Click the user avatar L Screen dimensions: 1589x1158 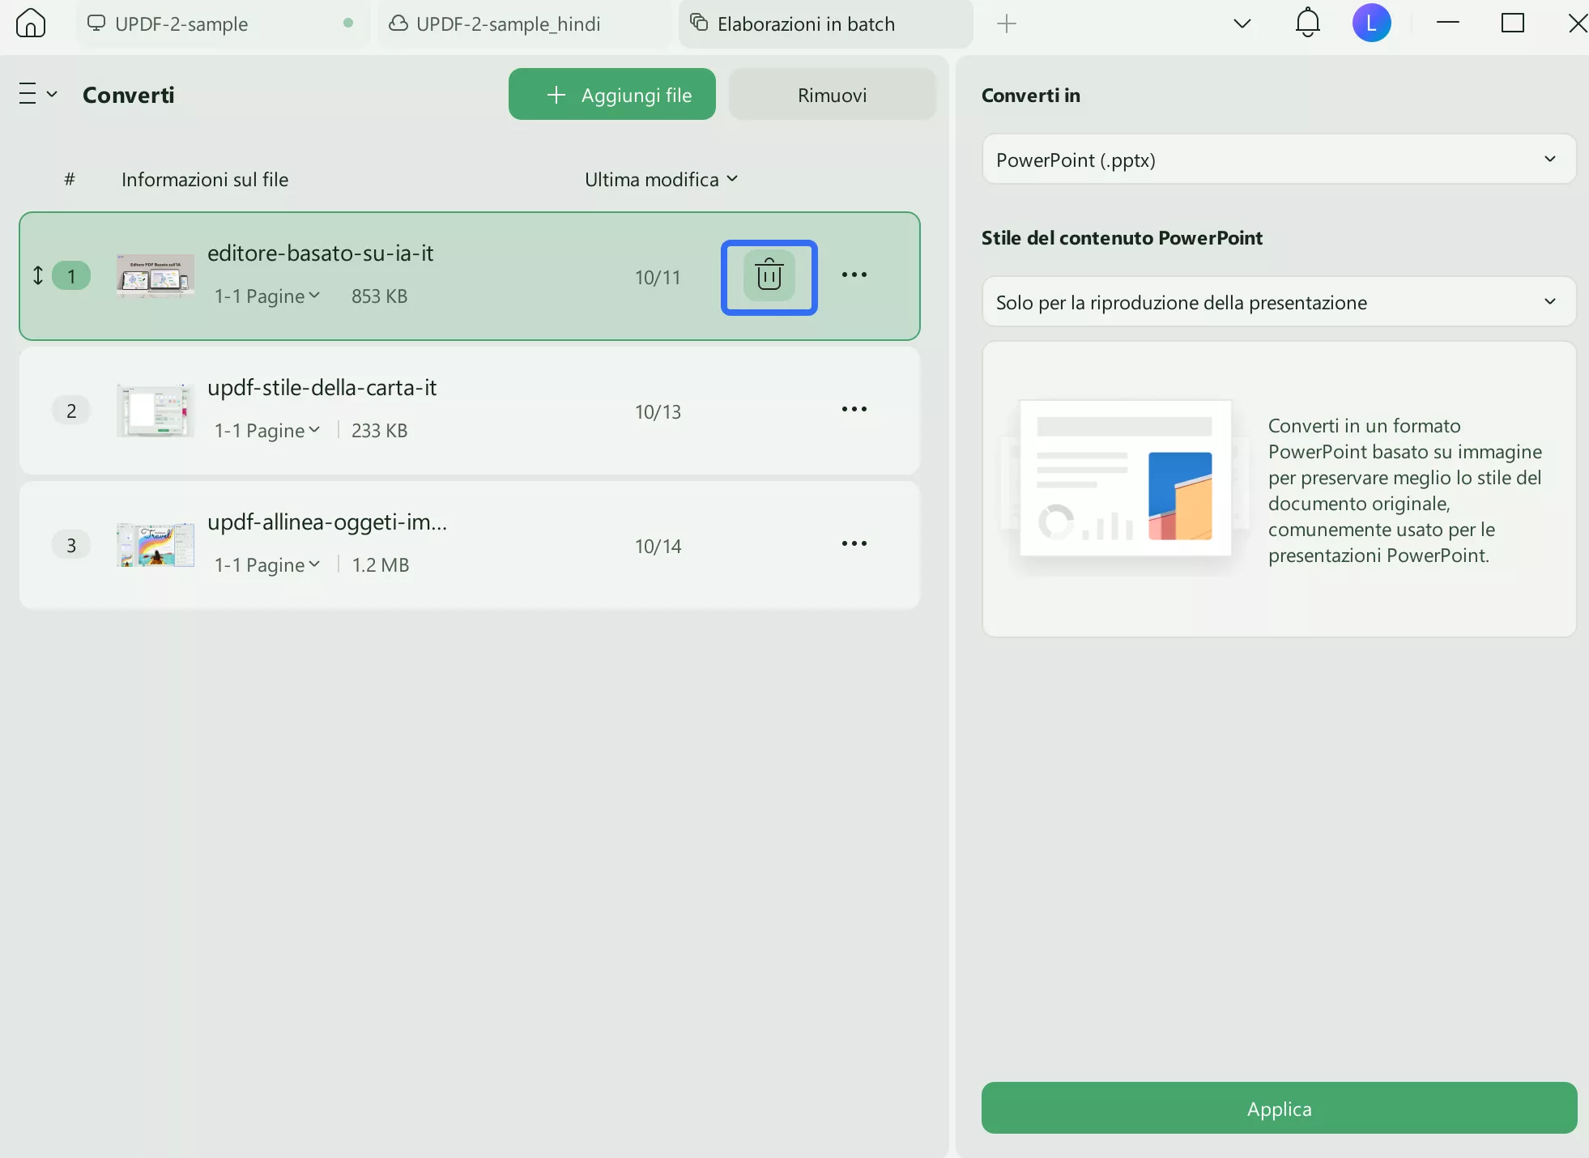pyautogui.click(x=1371, y=23)
